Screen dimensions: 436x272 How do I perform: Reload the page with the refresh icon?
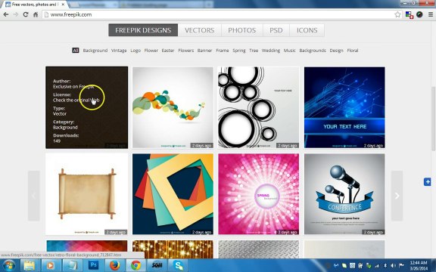click(x=26, y=14)
